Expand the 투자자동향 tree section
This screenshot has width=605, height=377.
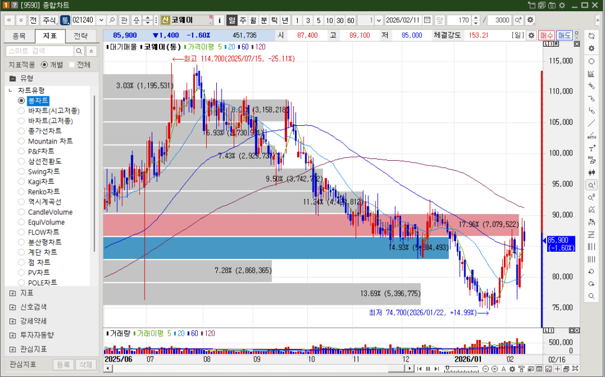coord(13,335)
